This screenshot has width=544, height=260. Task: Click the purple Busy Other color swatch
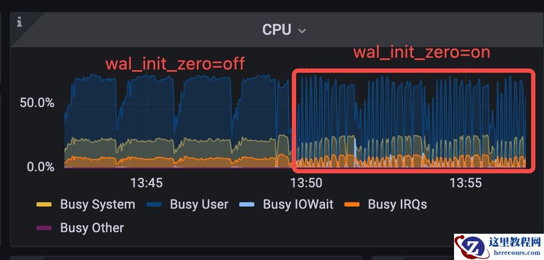(x=43, y=228)
